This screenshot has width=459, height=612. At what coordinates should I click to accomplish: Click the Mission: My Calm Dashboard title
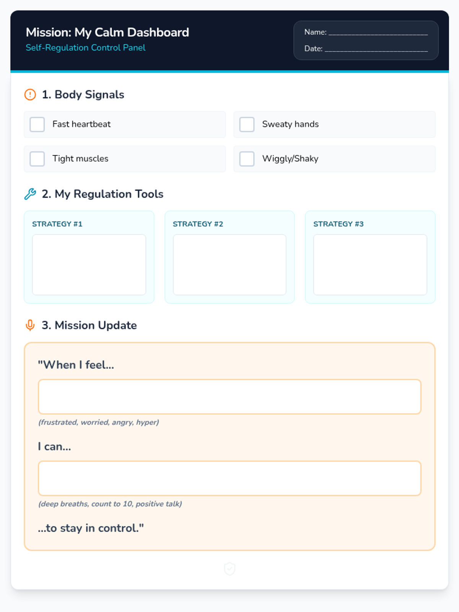(107, 33)
